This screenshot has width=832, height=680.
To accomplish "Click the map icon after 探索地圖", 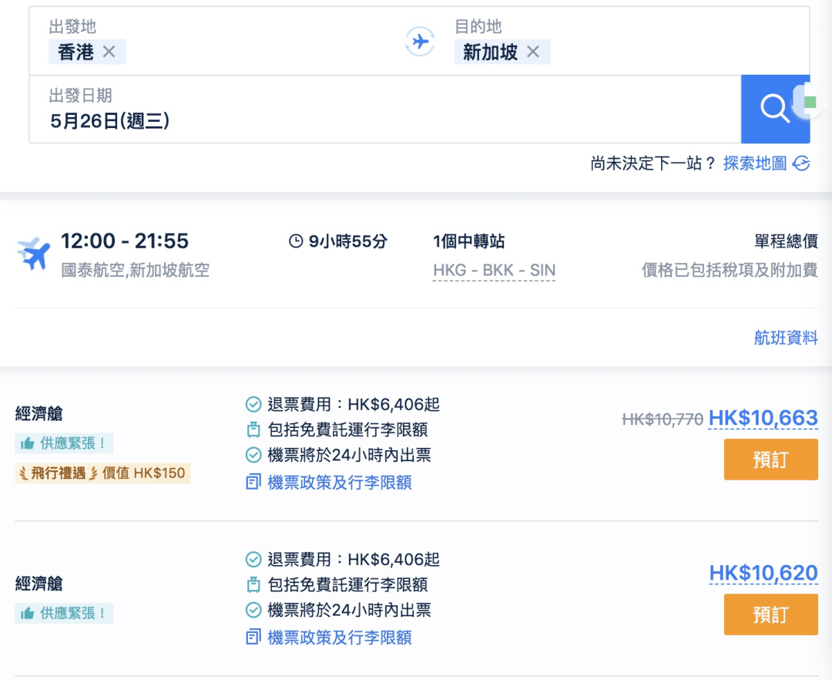I will point(801,163).
